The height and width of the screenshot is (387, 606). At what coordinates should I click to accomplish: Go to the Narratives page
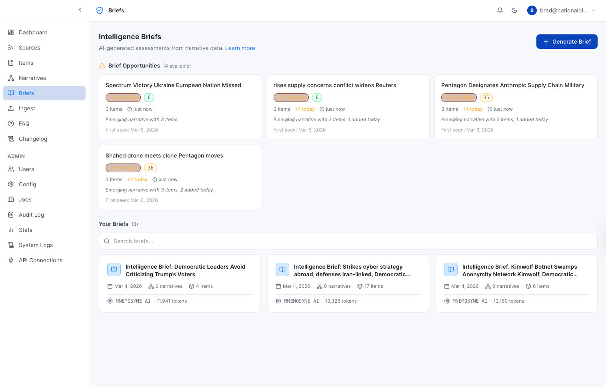tap(32, 78)
